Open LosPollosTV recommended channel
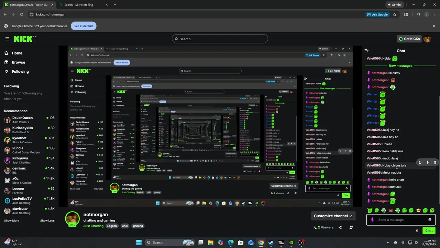The image size is (440, 248). pos(29,201)
